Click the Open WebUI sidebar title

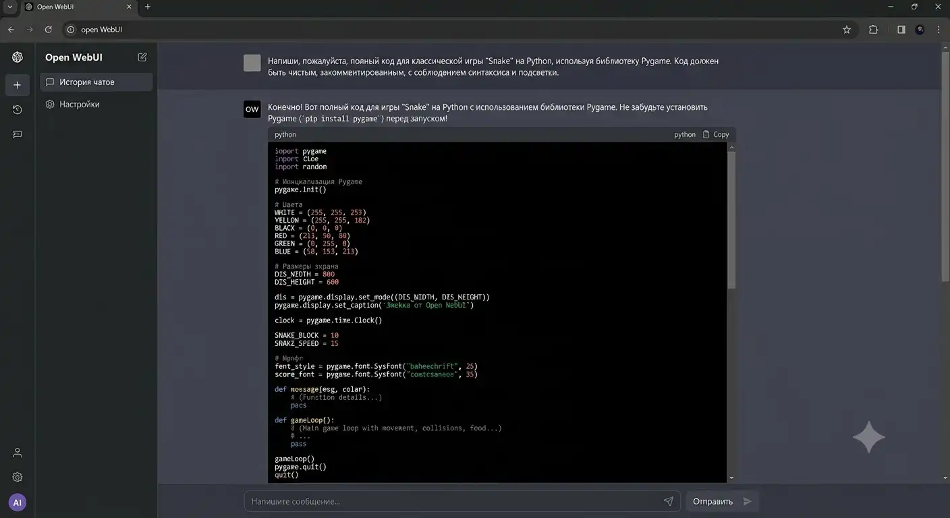click(74, 57)
